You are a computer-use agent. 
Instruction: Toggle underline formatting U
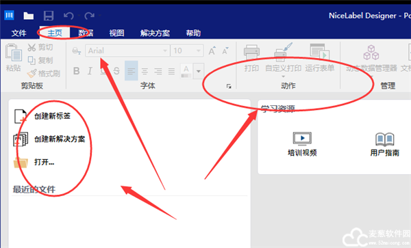pos(103,71)
